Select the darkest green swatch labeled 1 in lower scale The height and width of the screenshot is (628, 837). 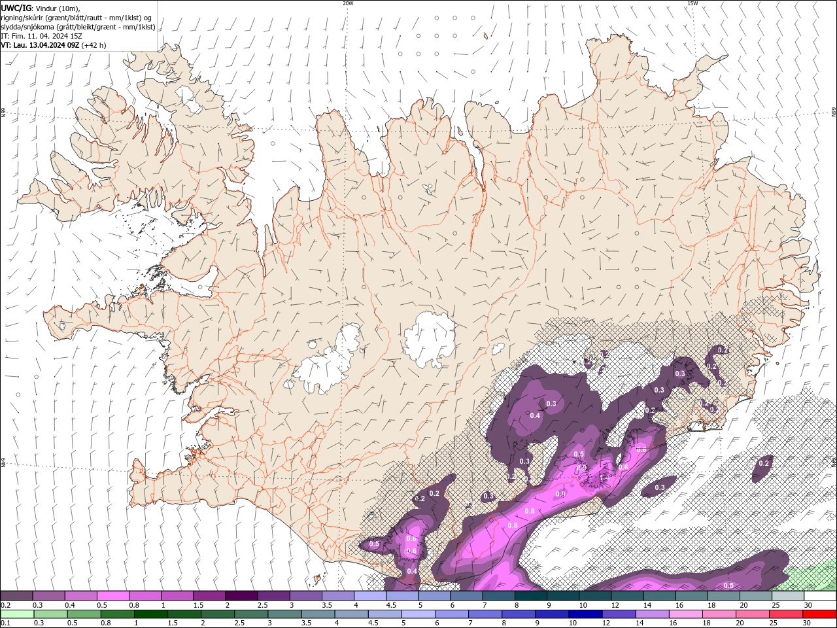(150, 614)
